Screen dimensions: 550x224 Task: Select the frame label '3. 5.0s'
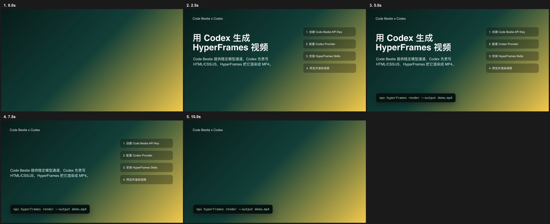(x=376, y=5)
